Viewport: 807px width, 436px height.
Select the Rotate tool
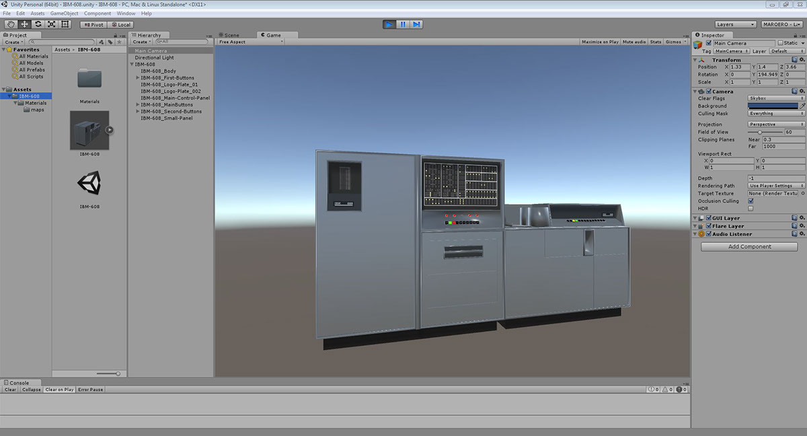coord(38,24)
